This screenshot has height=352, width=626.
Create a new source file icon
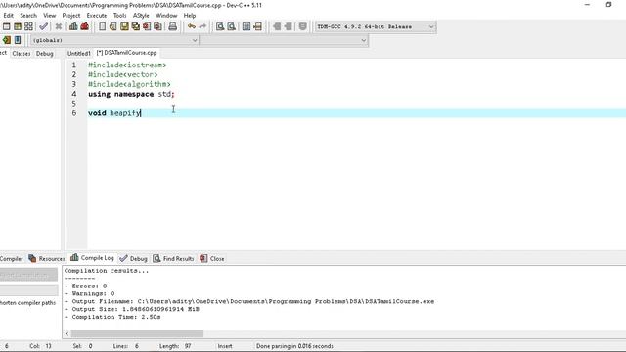tap(102, 26)
